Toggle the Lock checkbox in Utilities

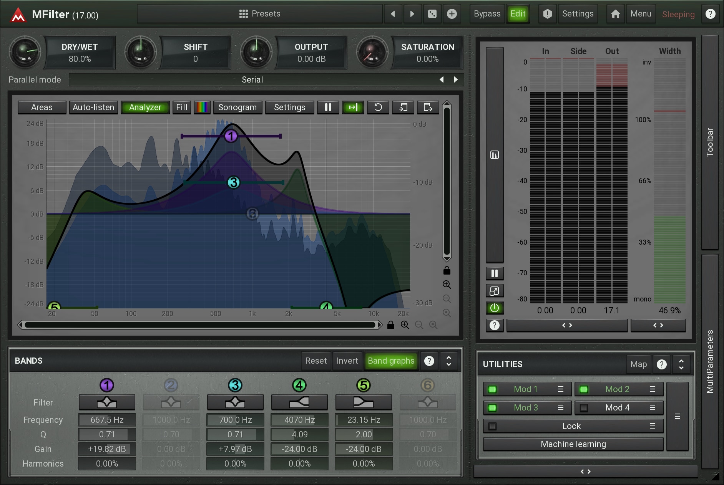tap(492, 426)
